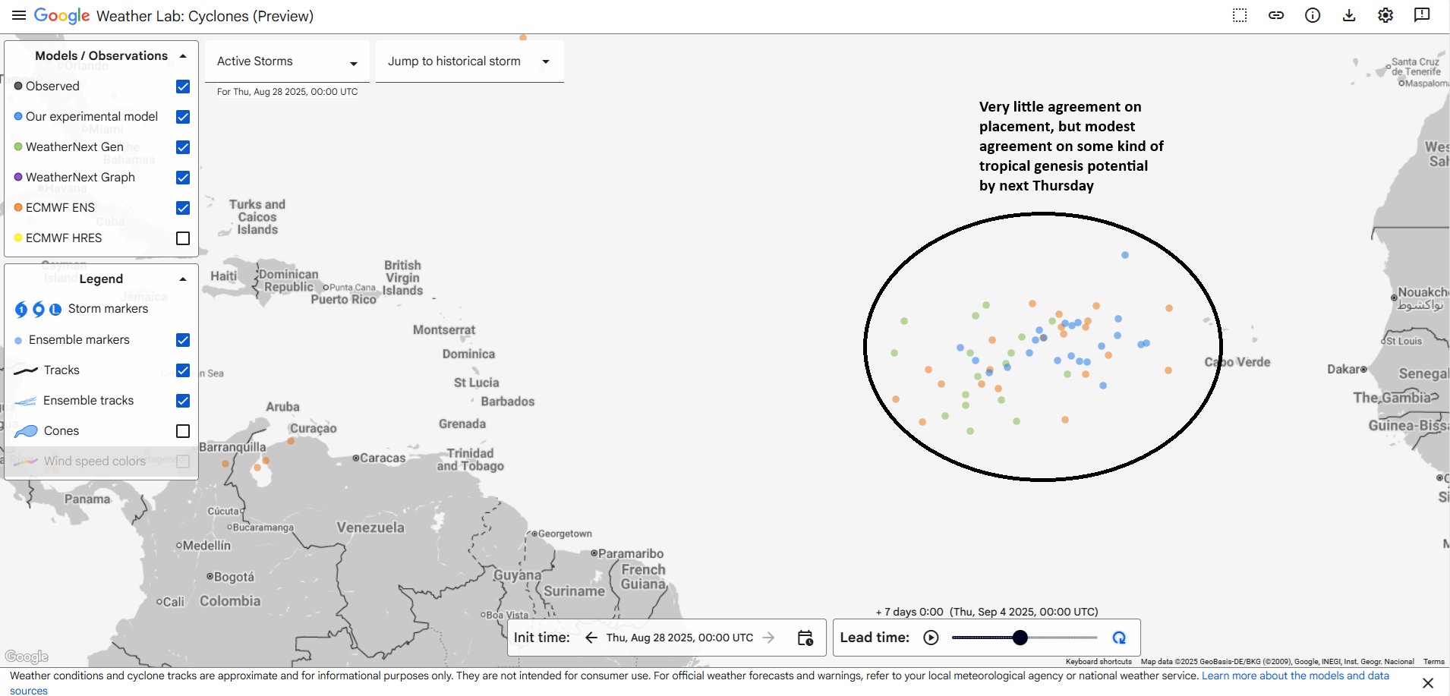The height and width of the screenshot is (696, 1450).
Task: Click the Google map logo bottom-left
Action: (x=27, y=657)
